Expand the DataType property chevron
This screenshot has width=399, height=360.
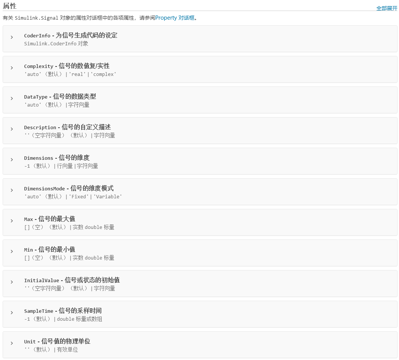point(12,99)
